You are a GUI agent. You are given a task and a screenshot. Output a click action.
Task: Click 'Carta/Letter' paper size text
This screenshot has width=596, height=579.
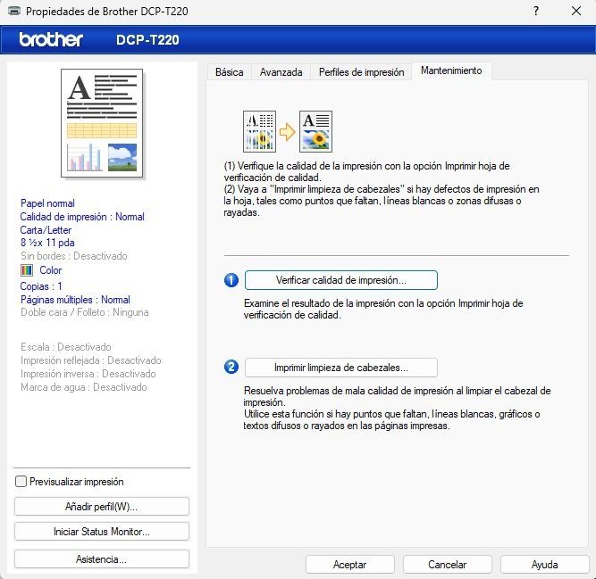pos(46,230)
